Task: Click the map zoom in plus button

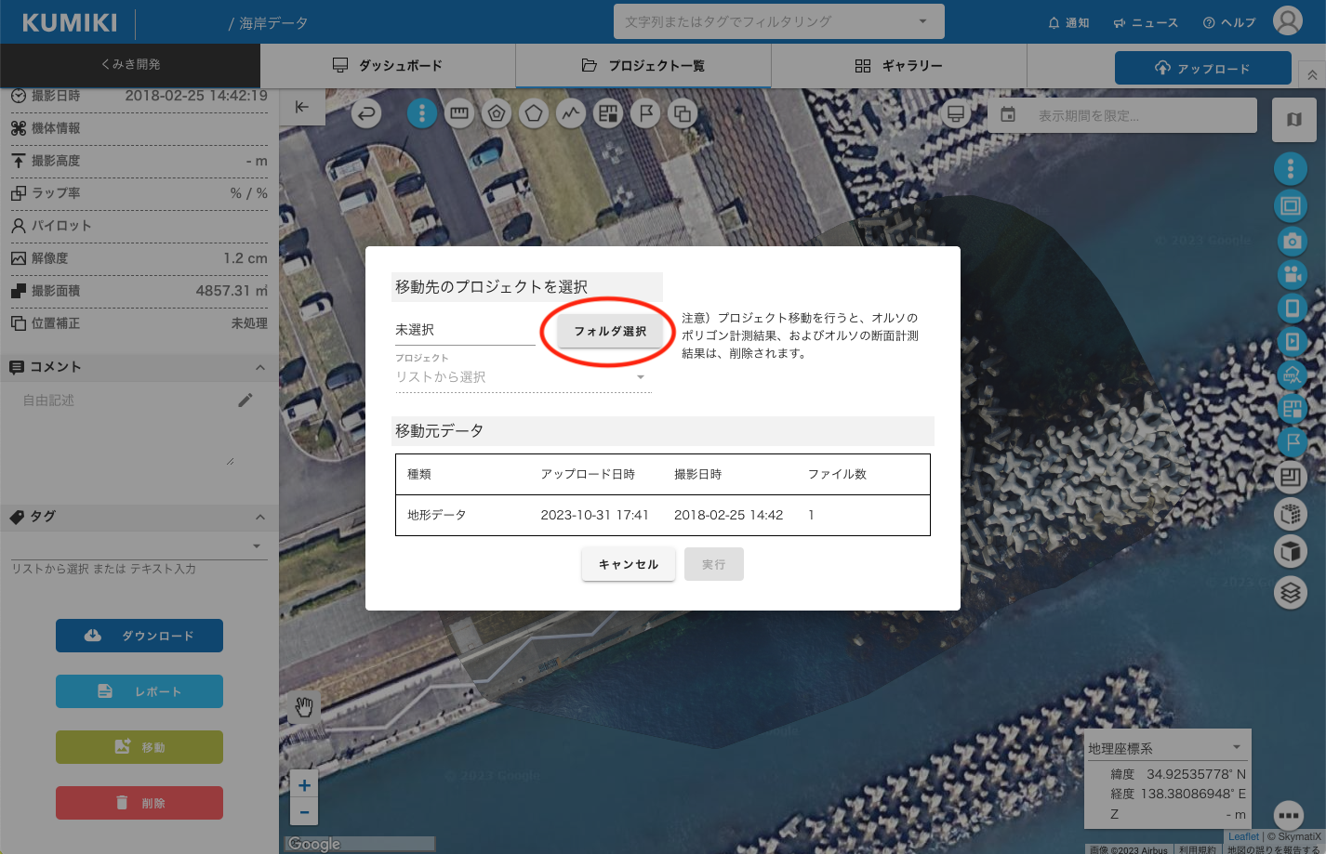Action: pyautogui.click(x=304, y=785)
